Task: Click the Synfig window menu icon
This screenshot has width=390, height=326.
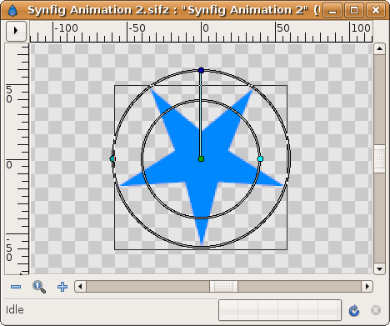Action: (12, 10)
